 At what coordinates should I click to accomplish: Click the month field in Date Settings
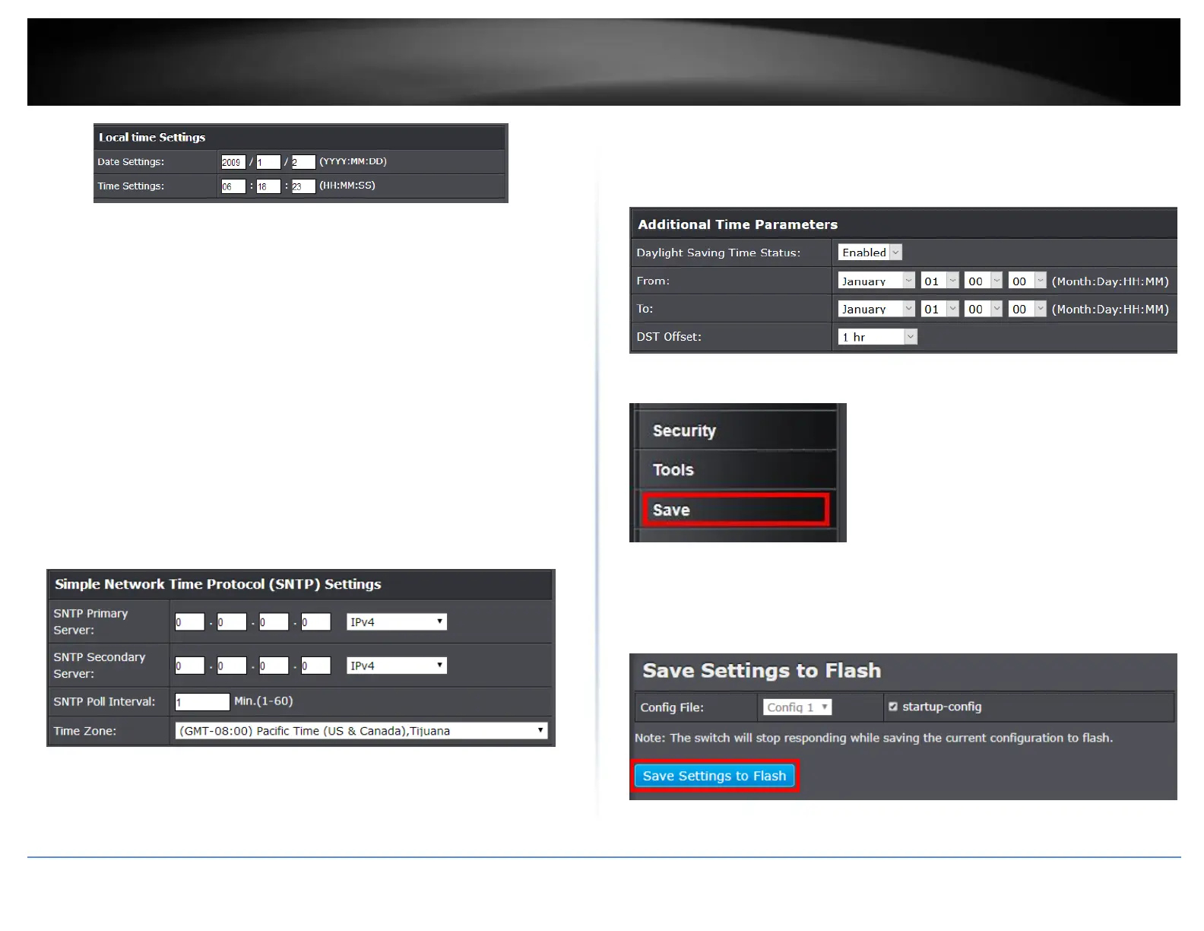(x=268, y=162)
